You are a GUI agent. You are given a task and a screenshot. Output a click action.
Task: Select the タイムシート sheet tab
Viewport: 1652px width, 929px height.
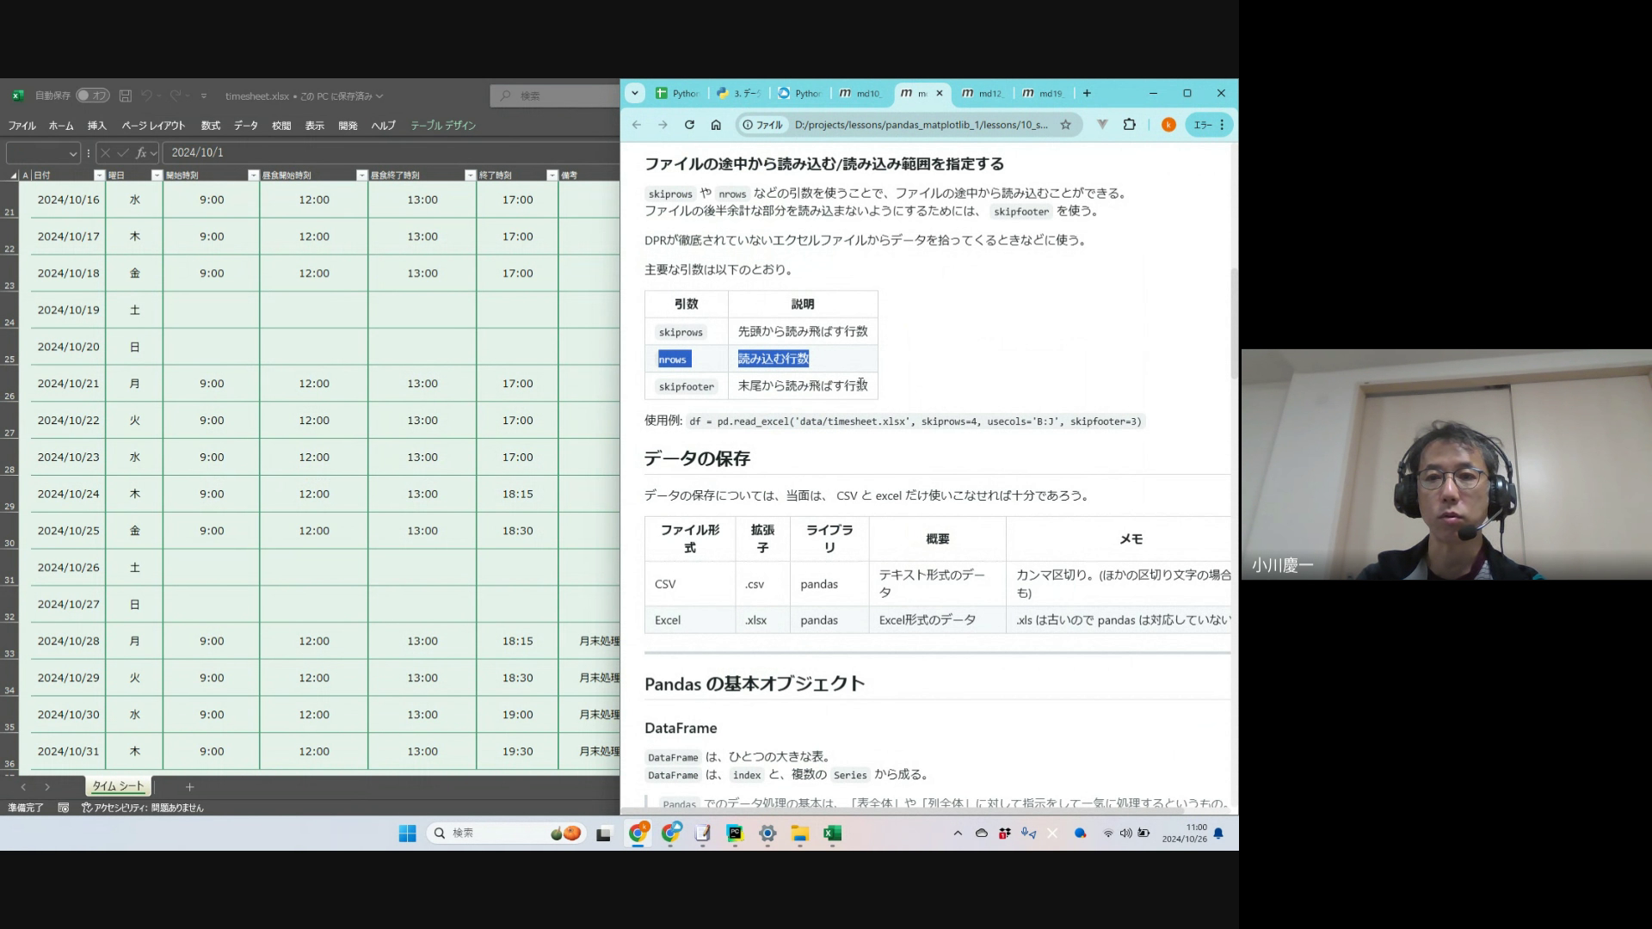pos(118,786)
